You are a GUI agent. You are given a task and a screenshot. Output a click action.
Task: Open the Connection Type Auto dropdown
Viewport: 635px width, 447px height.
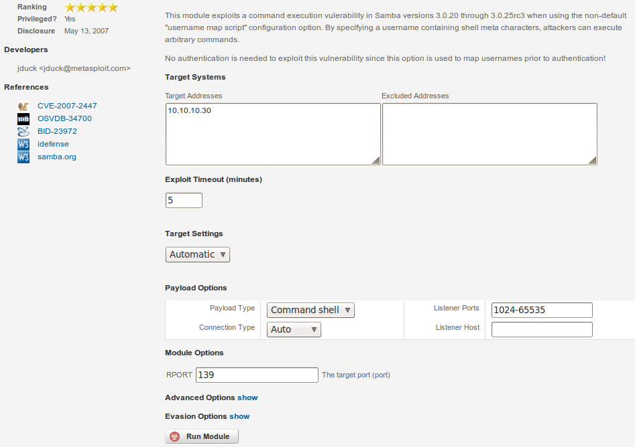coord(294,329)
